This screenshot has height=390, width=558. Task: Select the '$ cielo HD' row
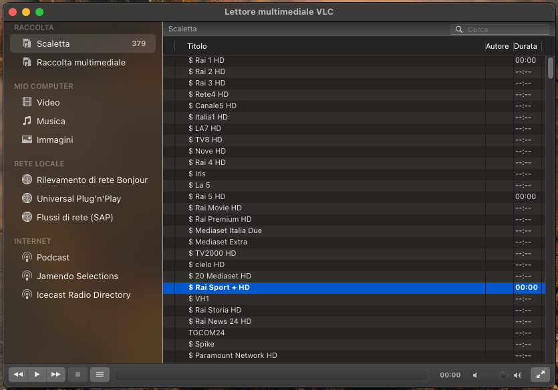(x=354, y=265)
